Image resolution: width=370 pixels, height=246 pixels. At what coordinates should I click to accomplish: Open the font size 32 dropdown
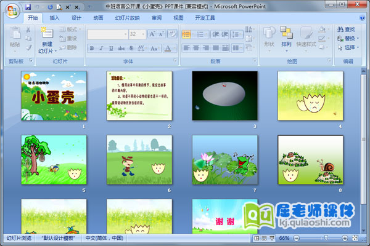[x=144, y=34]
